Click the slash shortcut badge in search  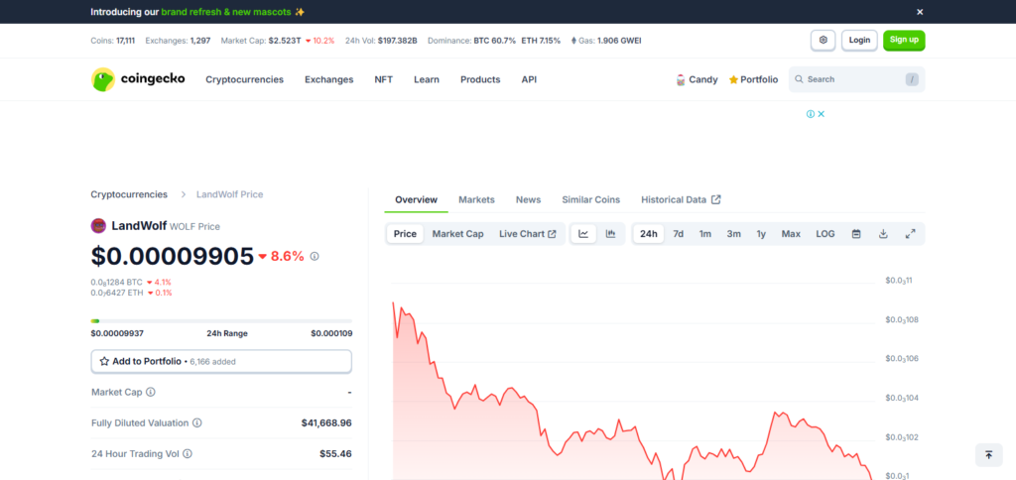(912, 79)
